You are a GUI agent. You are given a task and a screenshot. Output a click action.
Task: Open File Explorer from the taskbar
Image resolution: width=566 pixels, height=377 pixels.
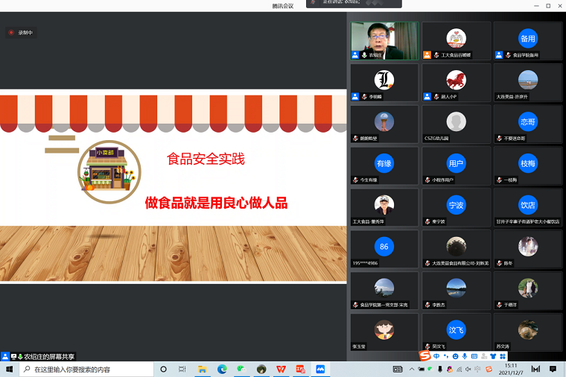202,369
